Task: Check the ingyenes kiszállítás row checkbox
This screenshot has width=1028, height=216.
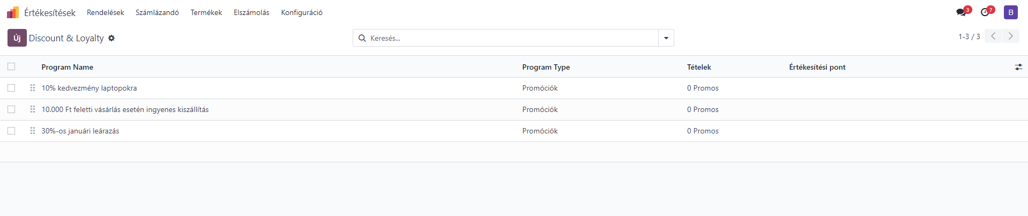Action: tap(11, 109)
